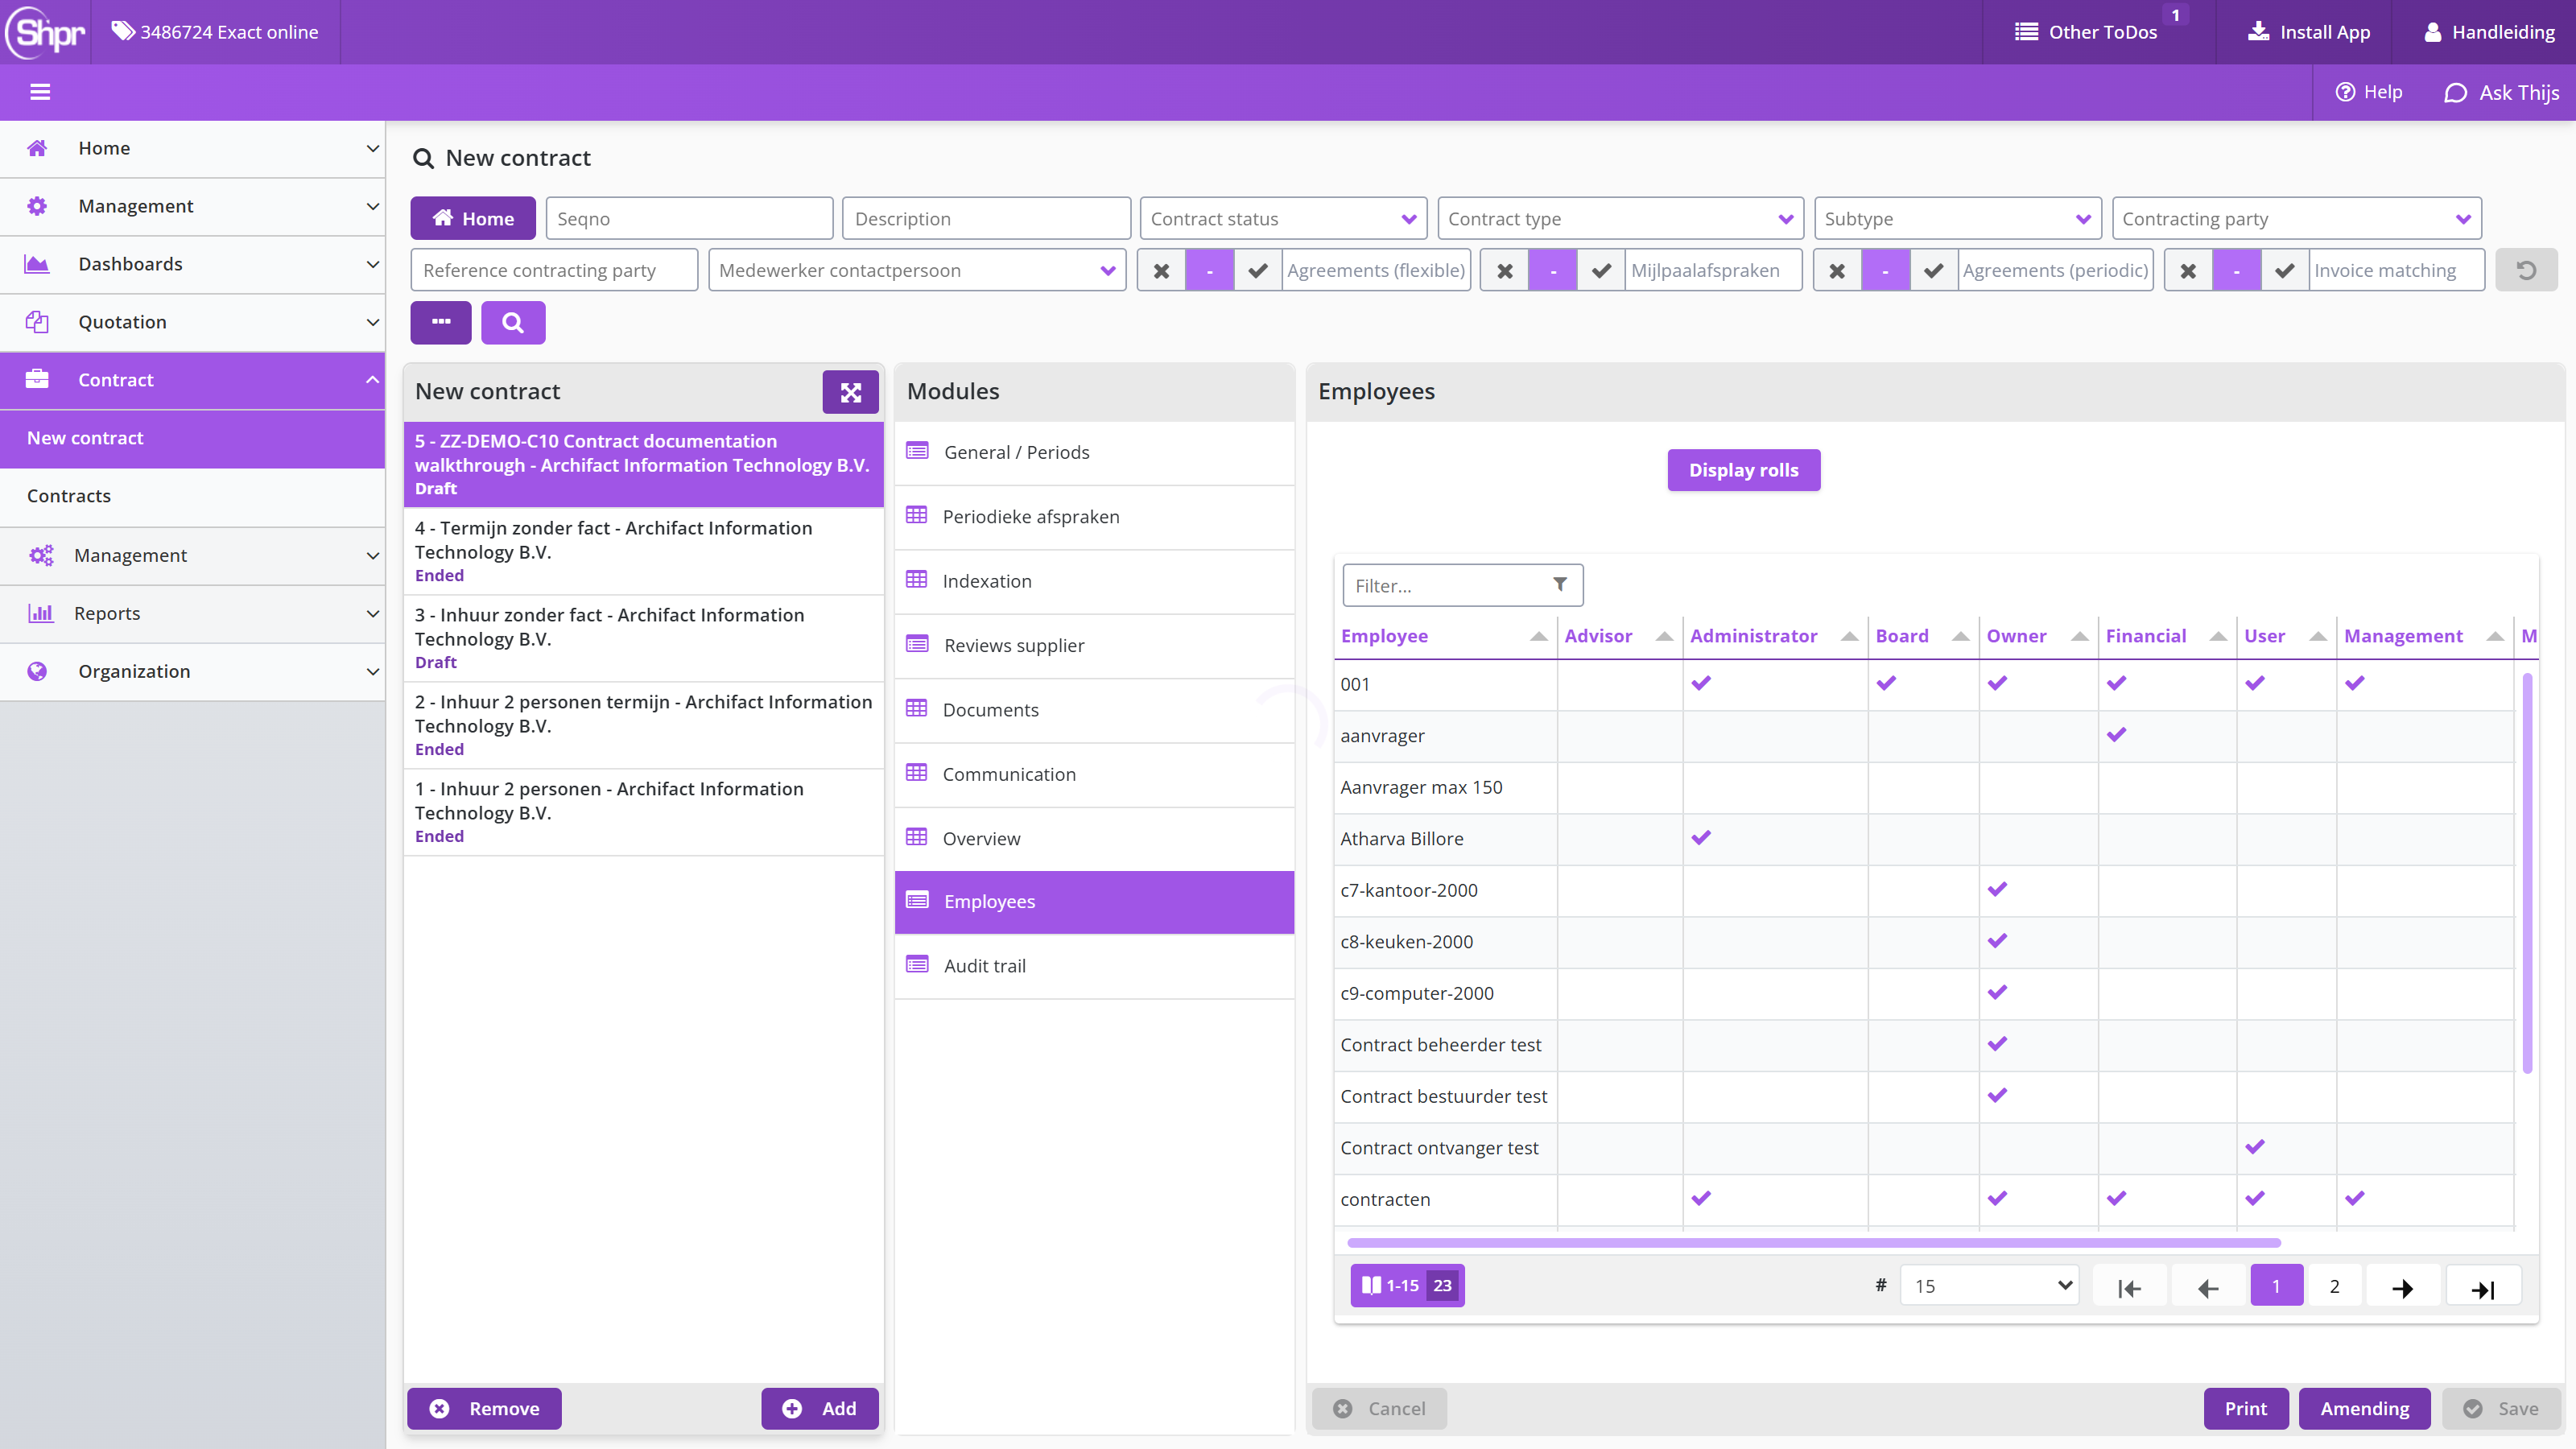
Task: Open Help
Action: pyautogui.click(x=2369, y=92)
